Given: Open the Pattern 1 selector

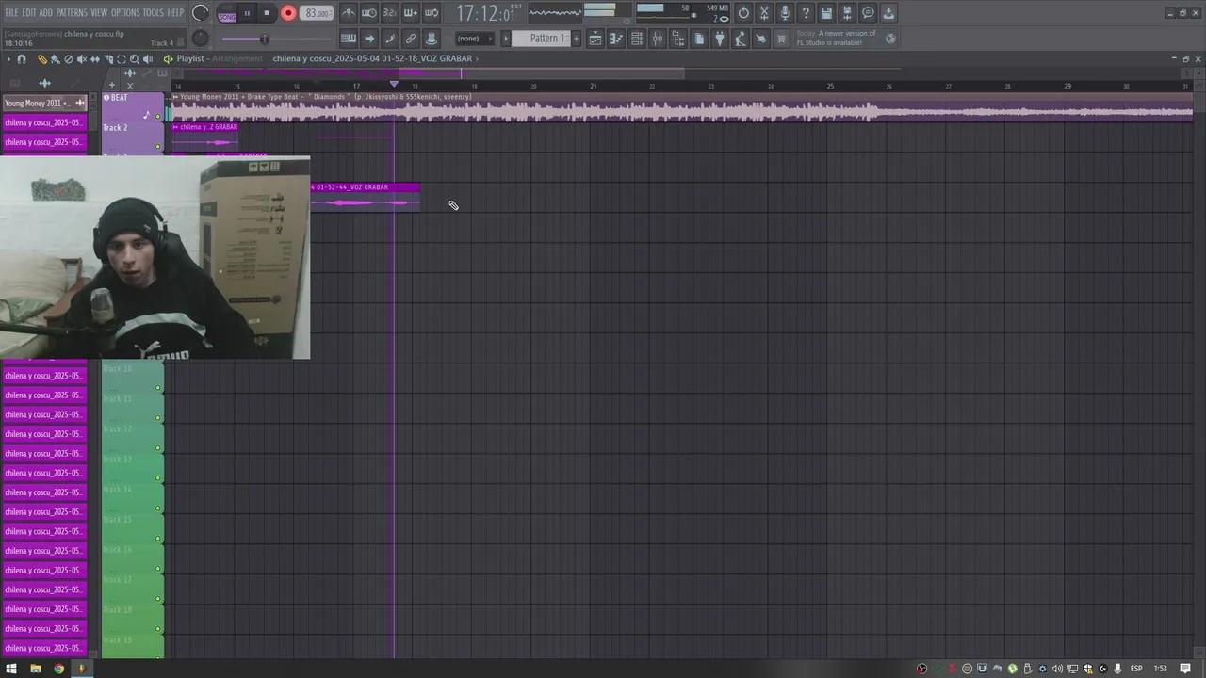Looking at the screenshot, I should 546,39.
